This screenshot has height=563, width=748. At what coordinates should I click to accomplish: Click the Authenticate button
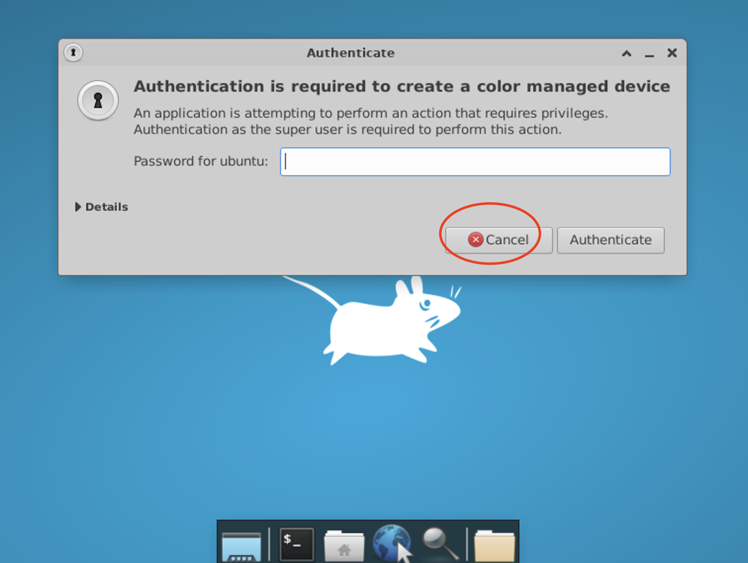[610, 240]
